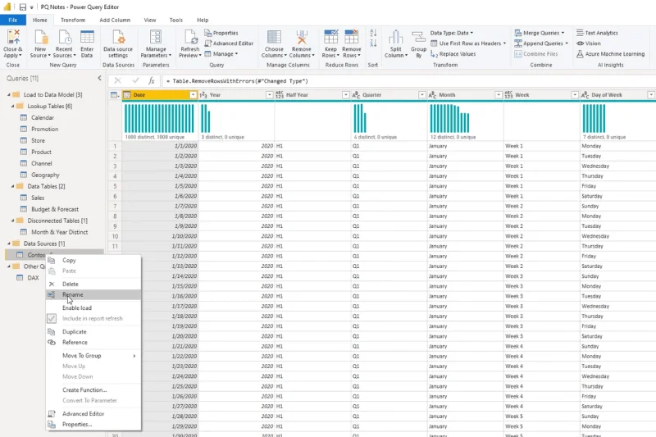Click Text Analytics in AI Insights

(x=597, y=33)
